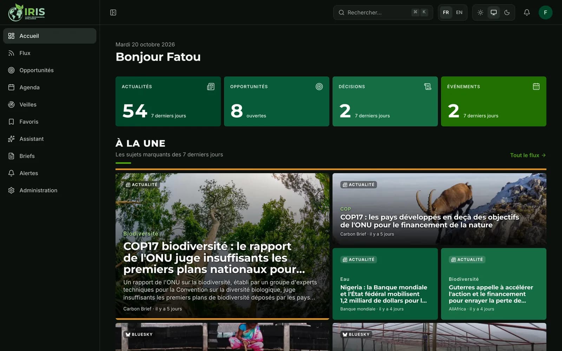Click the Alertes bell icon in sidebar
Image resolution: width=562 pixels, height=351 pixels.
coord(11,173)
